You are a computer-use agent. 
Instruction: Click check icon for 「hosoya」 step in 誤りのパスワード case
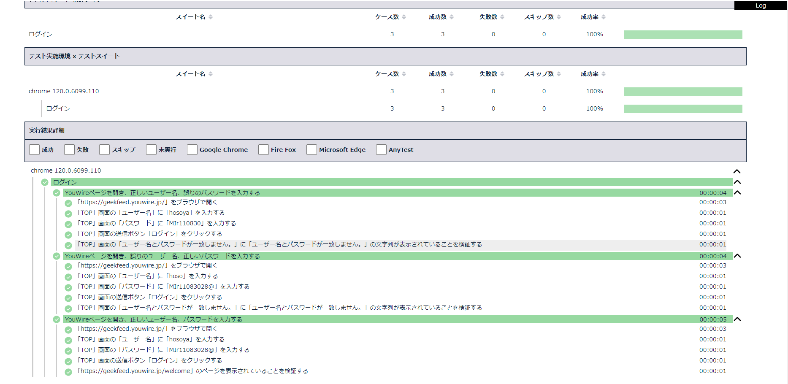tap(68, 214)
